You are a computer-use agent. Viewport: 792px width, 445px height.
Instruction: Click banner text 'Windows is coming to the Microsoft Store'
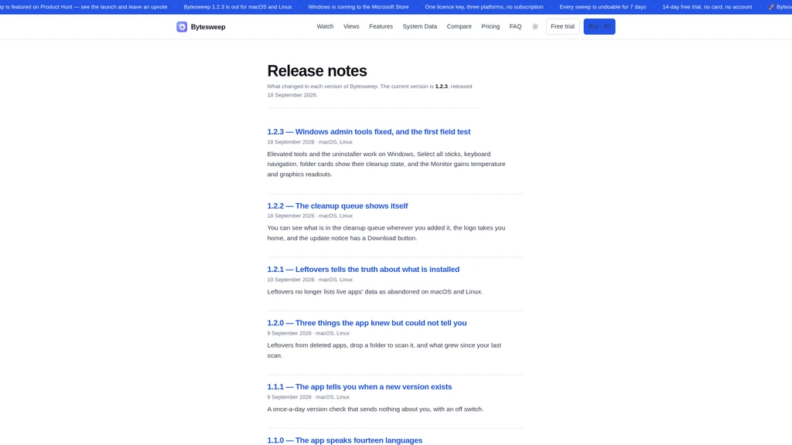(358, 7)
